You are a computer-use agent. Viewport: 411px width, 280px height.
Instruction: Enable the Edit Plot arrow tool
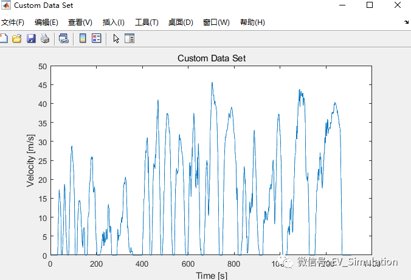[x=116, y=39]
